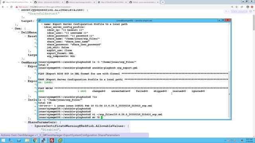Collapse the first Expor... node under OemManager
255x143 pixels.
tap(25, 66)
